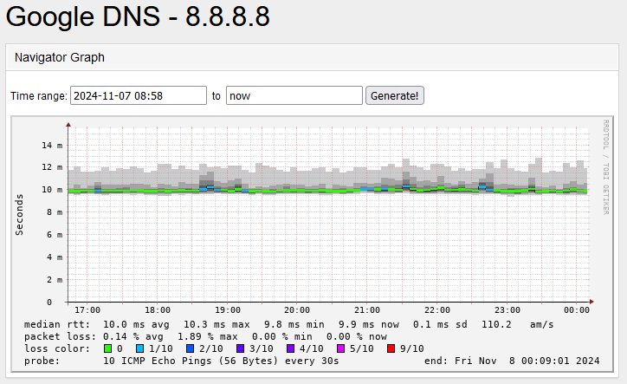Click the 00:00 label on the x-axis
Screen dimensions: 627x384
tap(577, 309)
